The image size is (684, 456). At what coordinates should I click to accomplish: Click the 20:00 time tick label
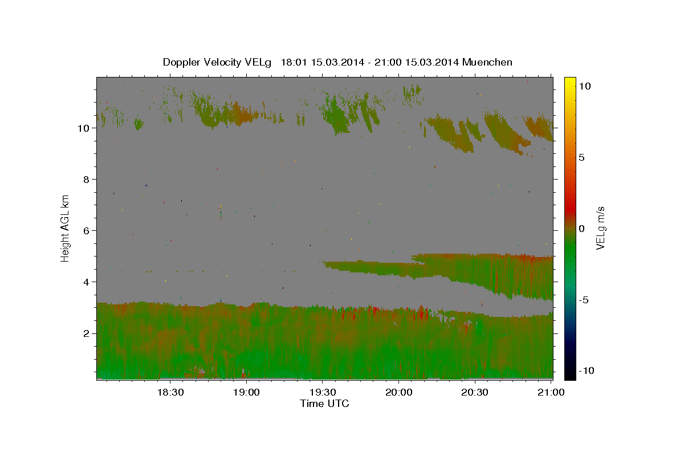399,392
